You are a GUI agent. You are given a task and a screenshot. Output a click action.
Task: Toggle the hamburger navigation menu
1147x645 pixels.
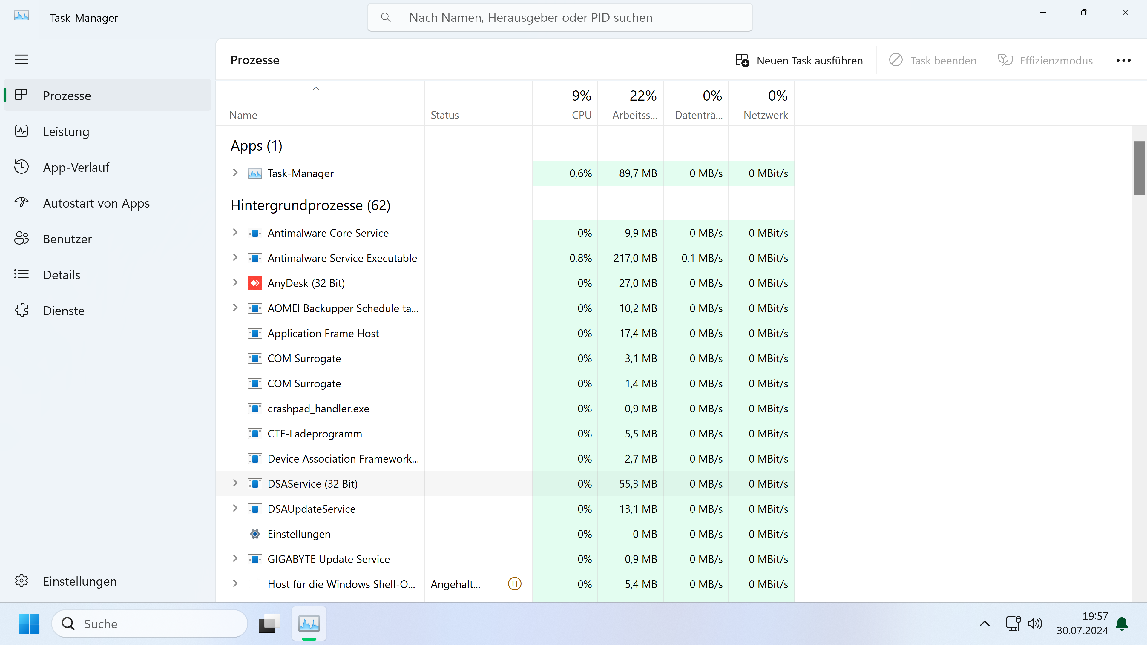coord(22,59)
